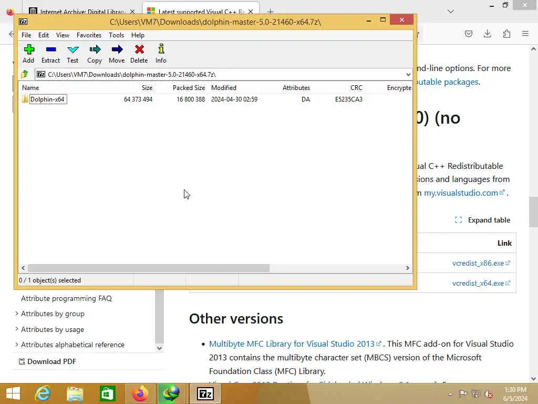Sort by Modified column header
The image size is (538, 404).
(x=224, y=88)
